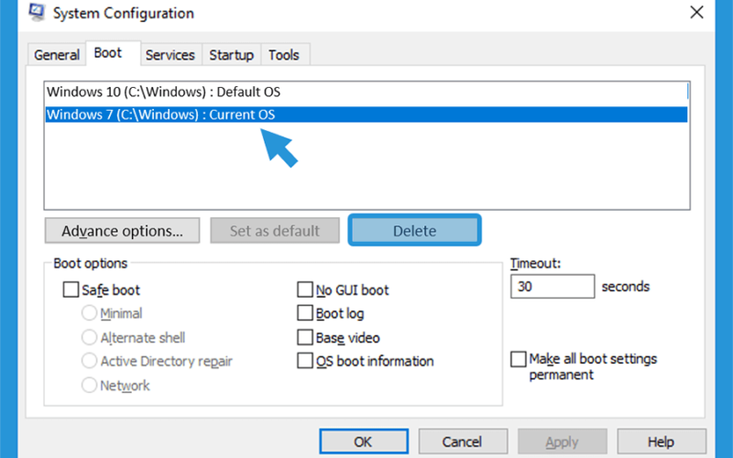The width and height of the screenshot is (733, 458).
Task: Click the Apply button
Action: (562, 442)
